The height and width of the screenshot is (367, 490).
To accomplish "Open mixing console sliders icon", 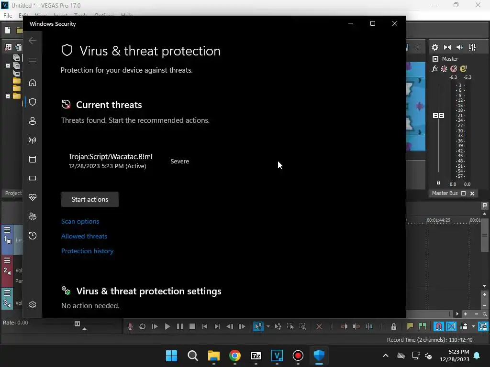I will pos(472,47).
